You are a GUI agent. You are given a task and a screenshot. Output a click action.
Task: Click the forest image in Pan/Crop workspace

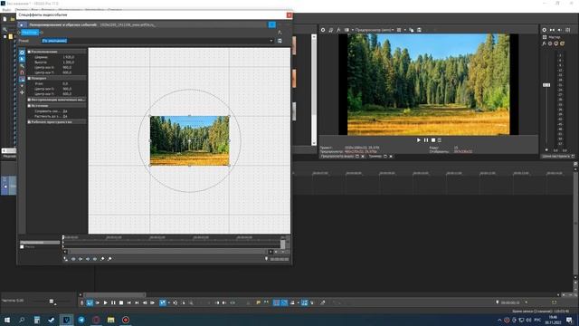click(x=189, y=141)
